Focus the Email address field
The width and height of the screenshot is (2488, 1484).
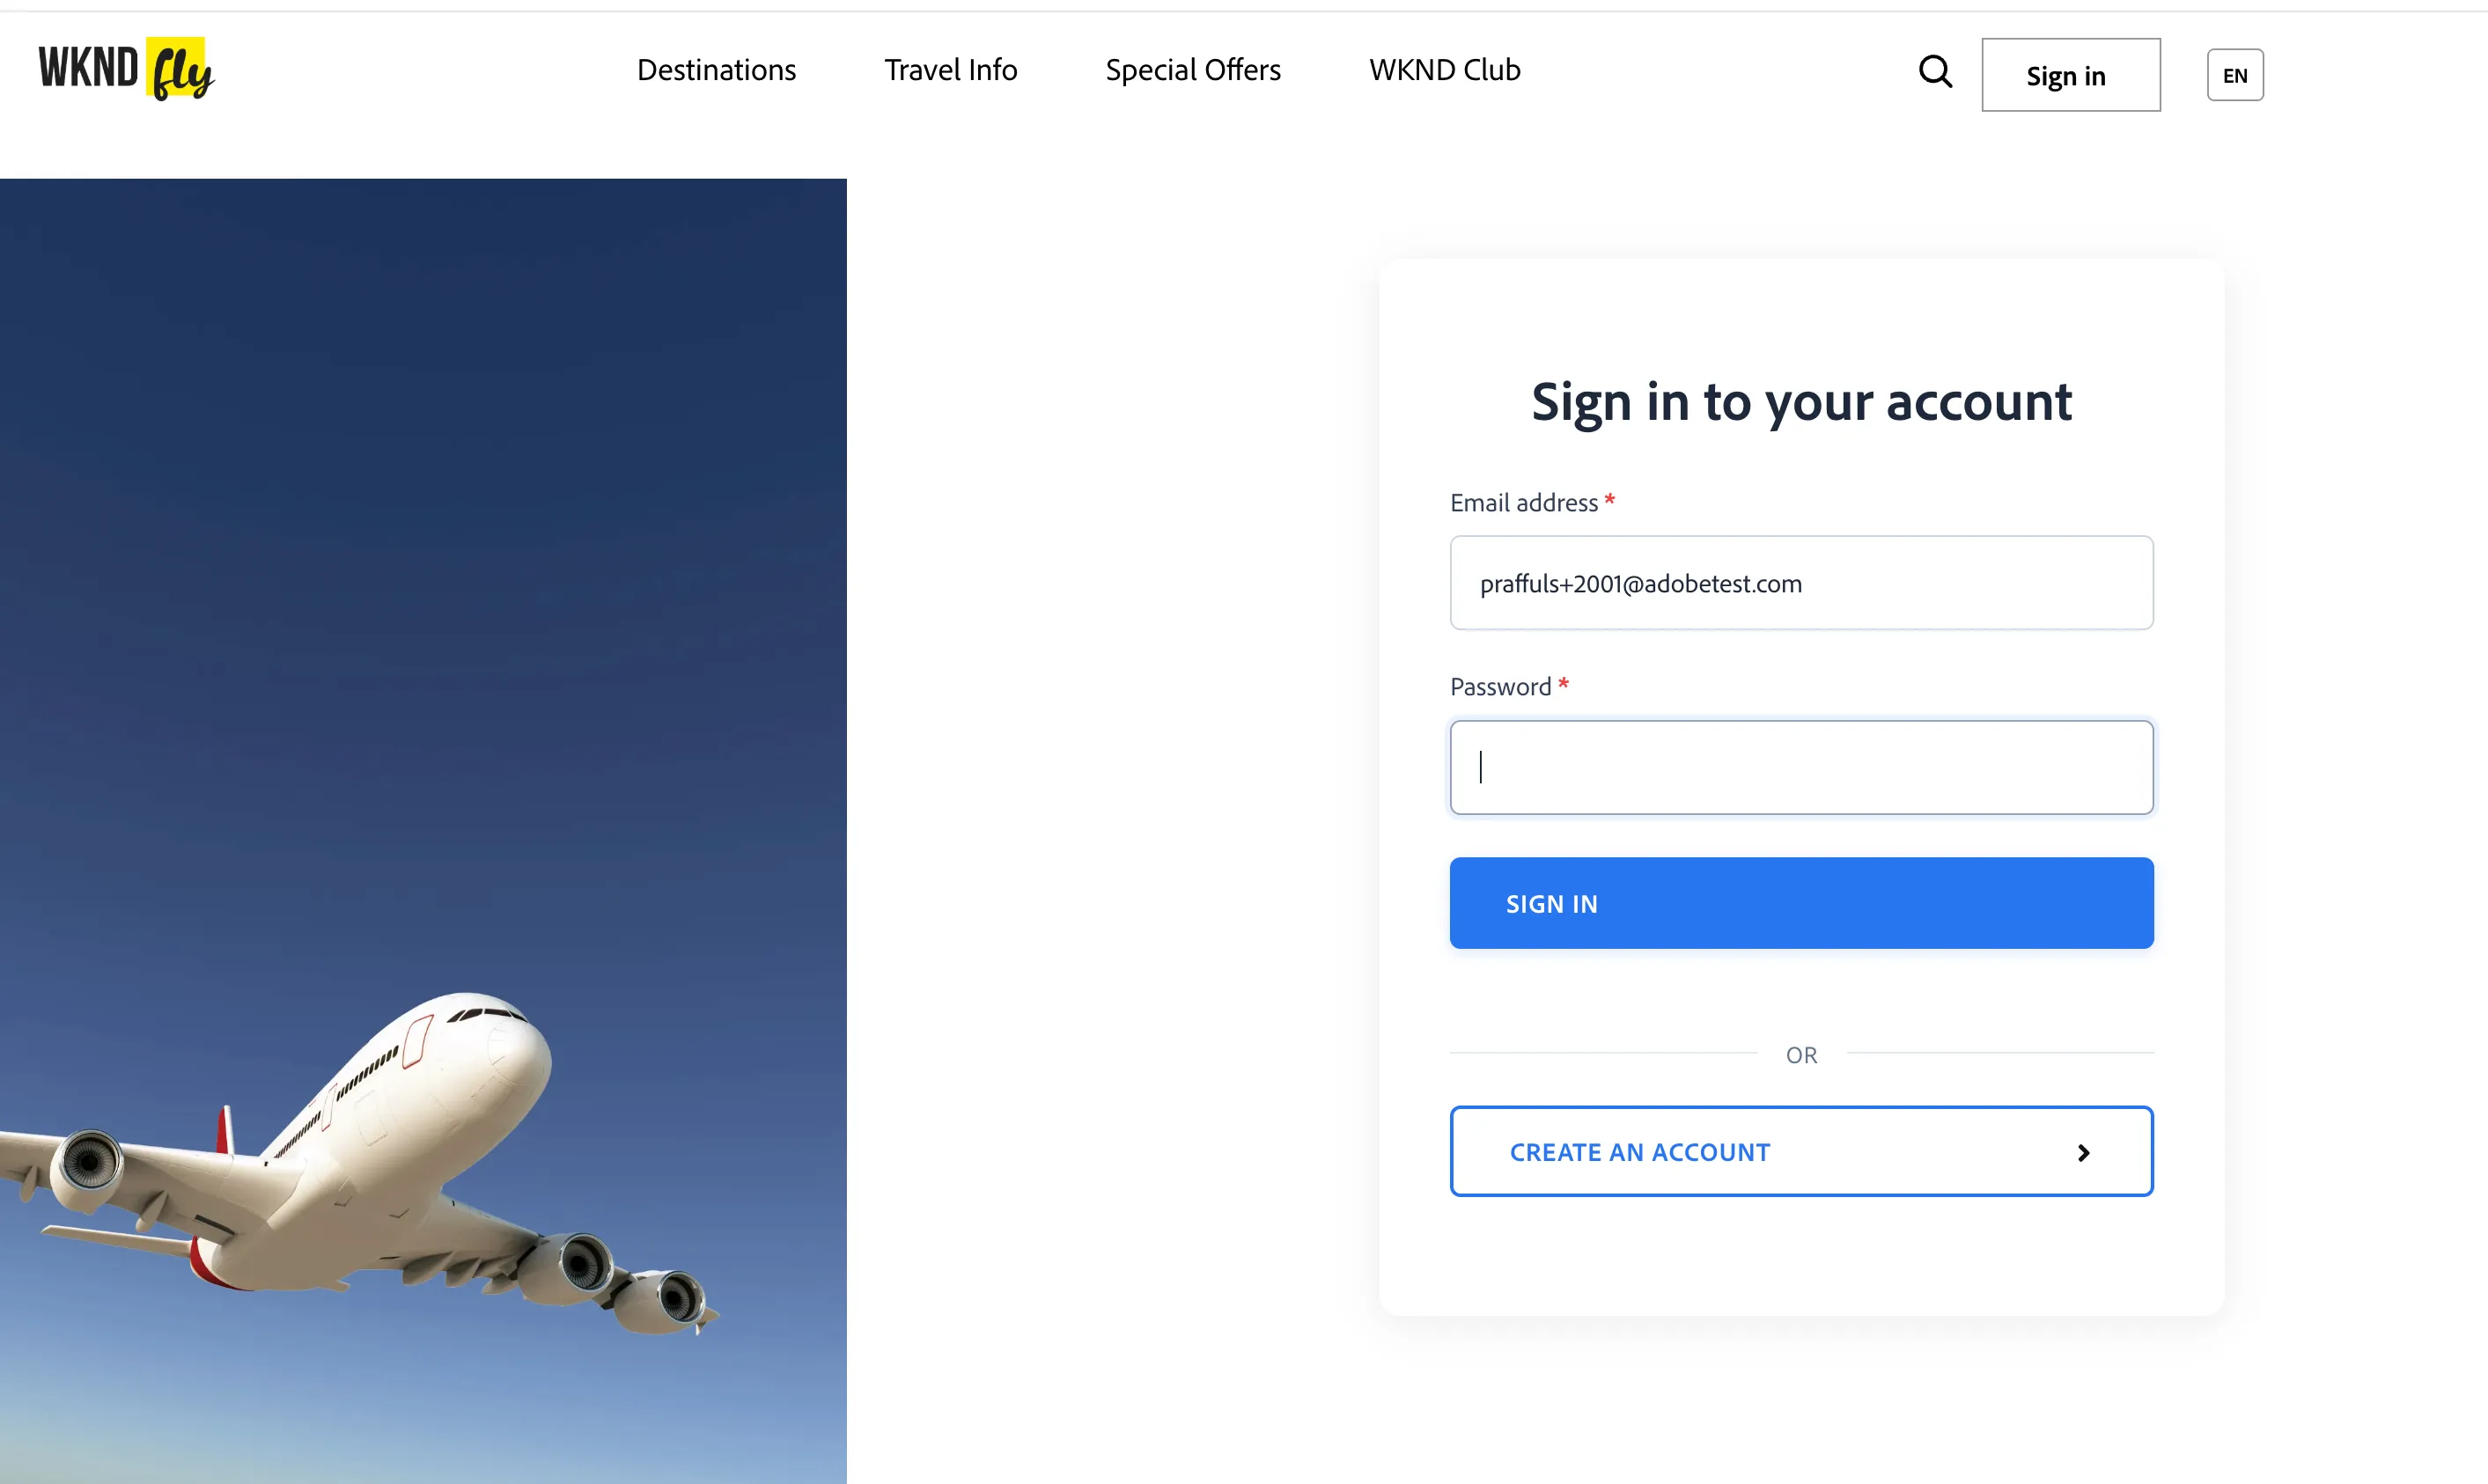click(1801, 583)
